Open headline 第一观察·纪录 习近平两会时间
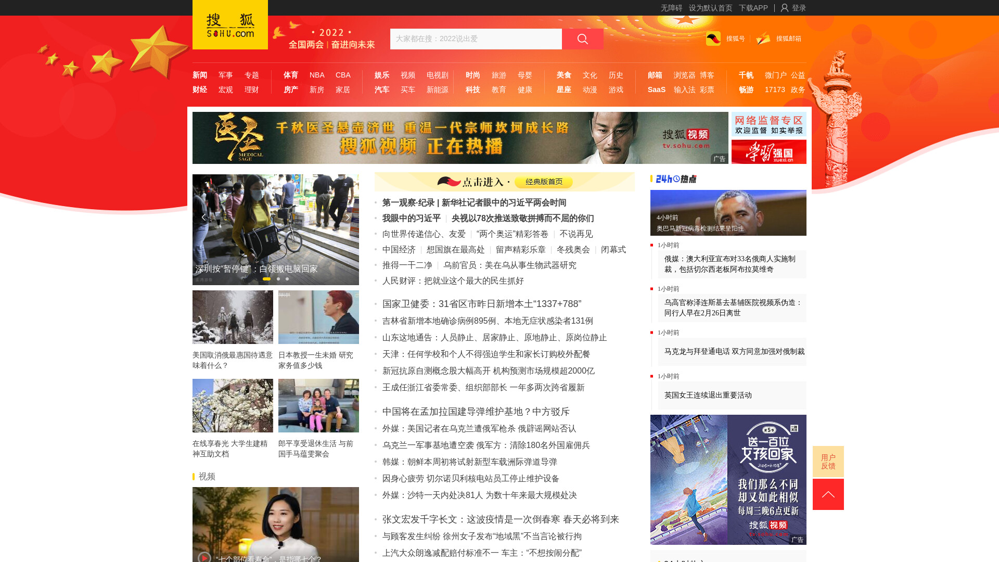This screenshot has width=999, height=562. tap(474, 203)
